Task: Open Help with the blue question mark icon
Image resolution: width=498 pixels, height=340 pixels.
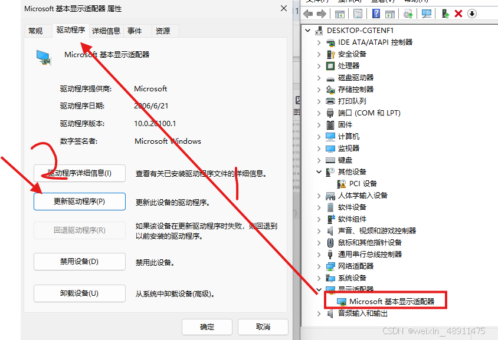Action: tap(376, 14)
